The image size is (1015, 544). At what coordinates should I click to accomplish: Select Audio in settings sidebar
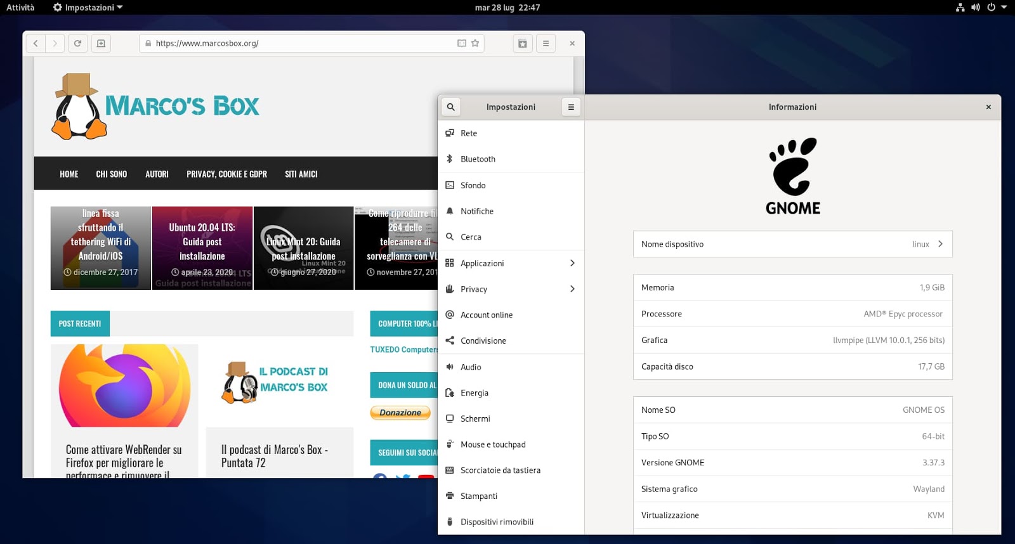(511, 367)
